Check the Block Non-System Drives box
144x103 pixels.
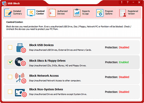pos(10,92)
